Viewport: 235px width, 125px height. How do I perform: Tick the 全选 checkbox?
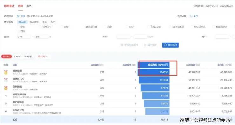(x=18, y=27)
